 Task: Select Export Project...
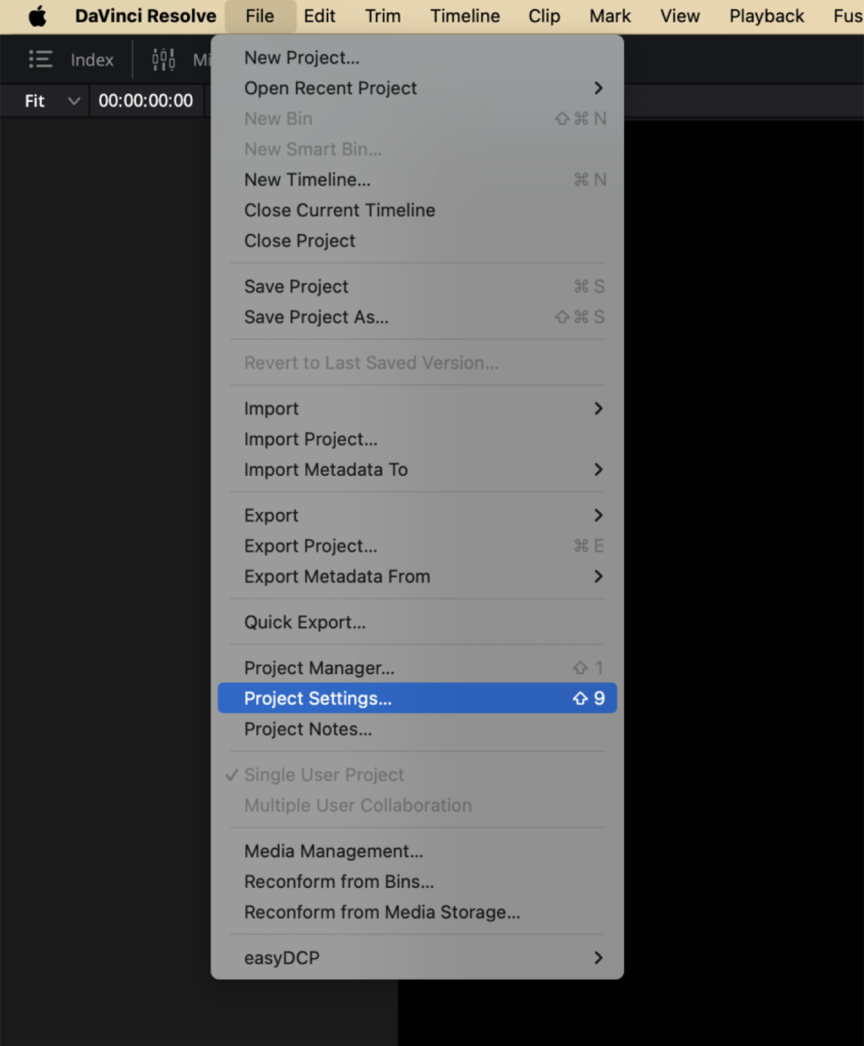[x=417, y=546]
